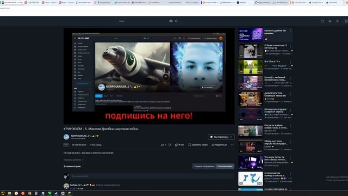This screenshot has width=348, height=196.
Task: Open the ad banner Смотреть удобнее без рекламы
Action: click(x=251, y=35)
